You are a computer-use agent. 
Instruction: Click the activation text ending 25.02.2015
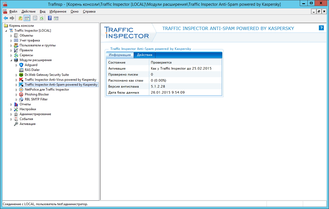181,68
